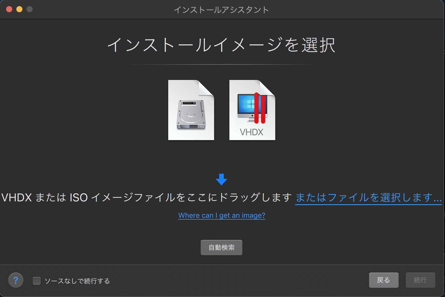The image size is (445, 297).
Task: Click the またはファイルを選択します link
Action: [x=369, y=198]
